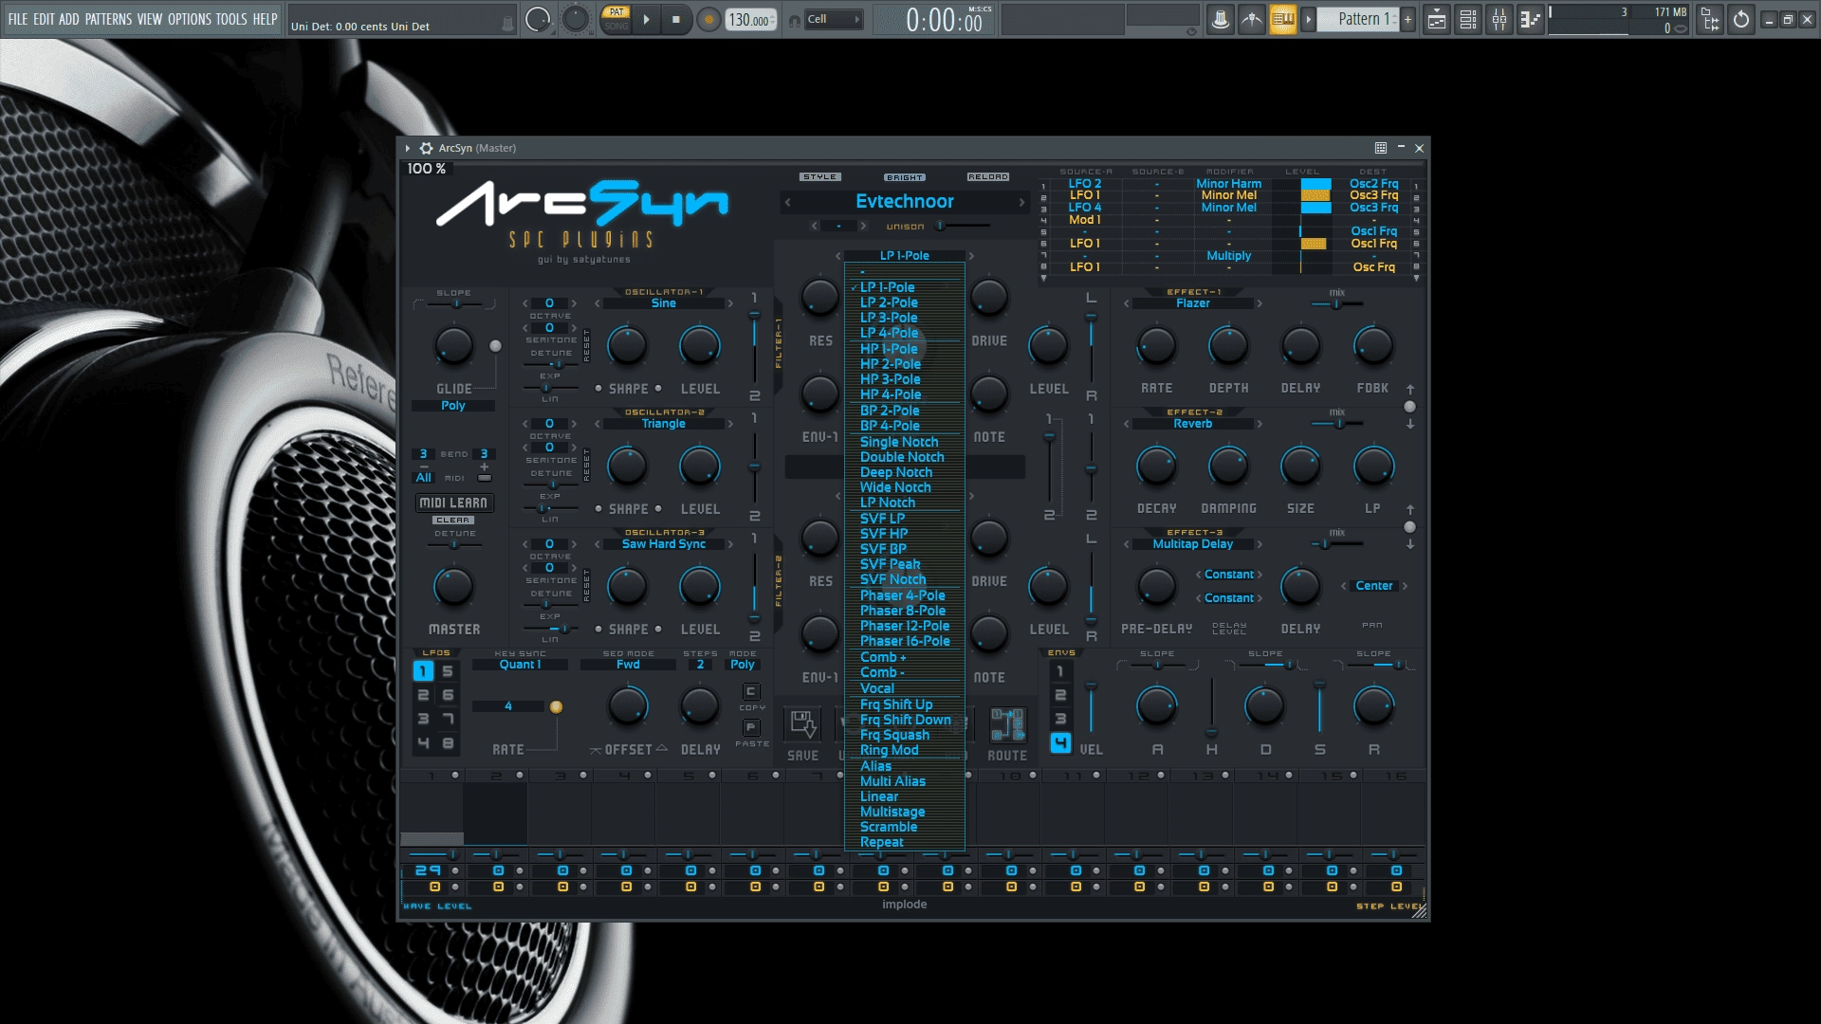1821x1024 pixels.
Task: Open the Route routing diagram icon
Action: point(1007,724)
